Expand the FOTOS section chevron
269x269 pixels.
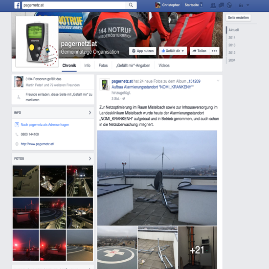point(90,158)
